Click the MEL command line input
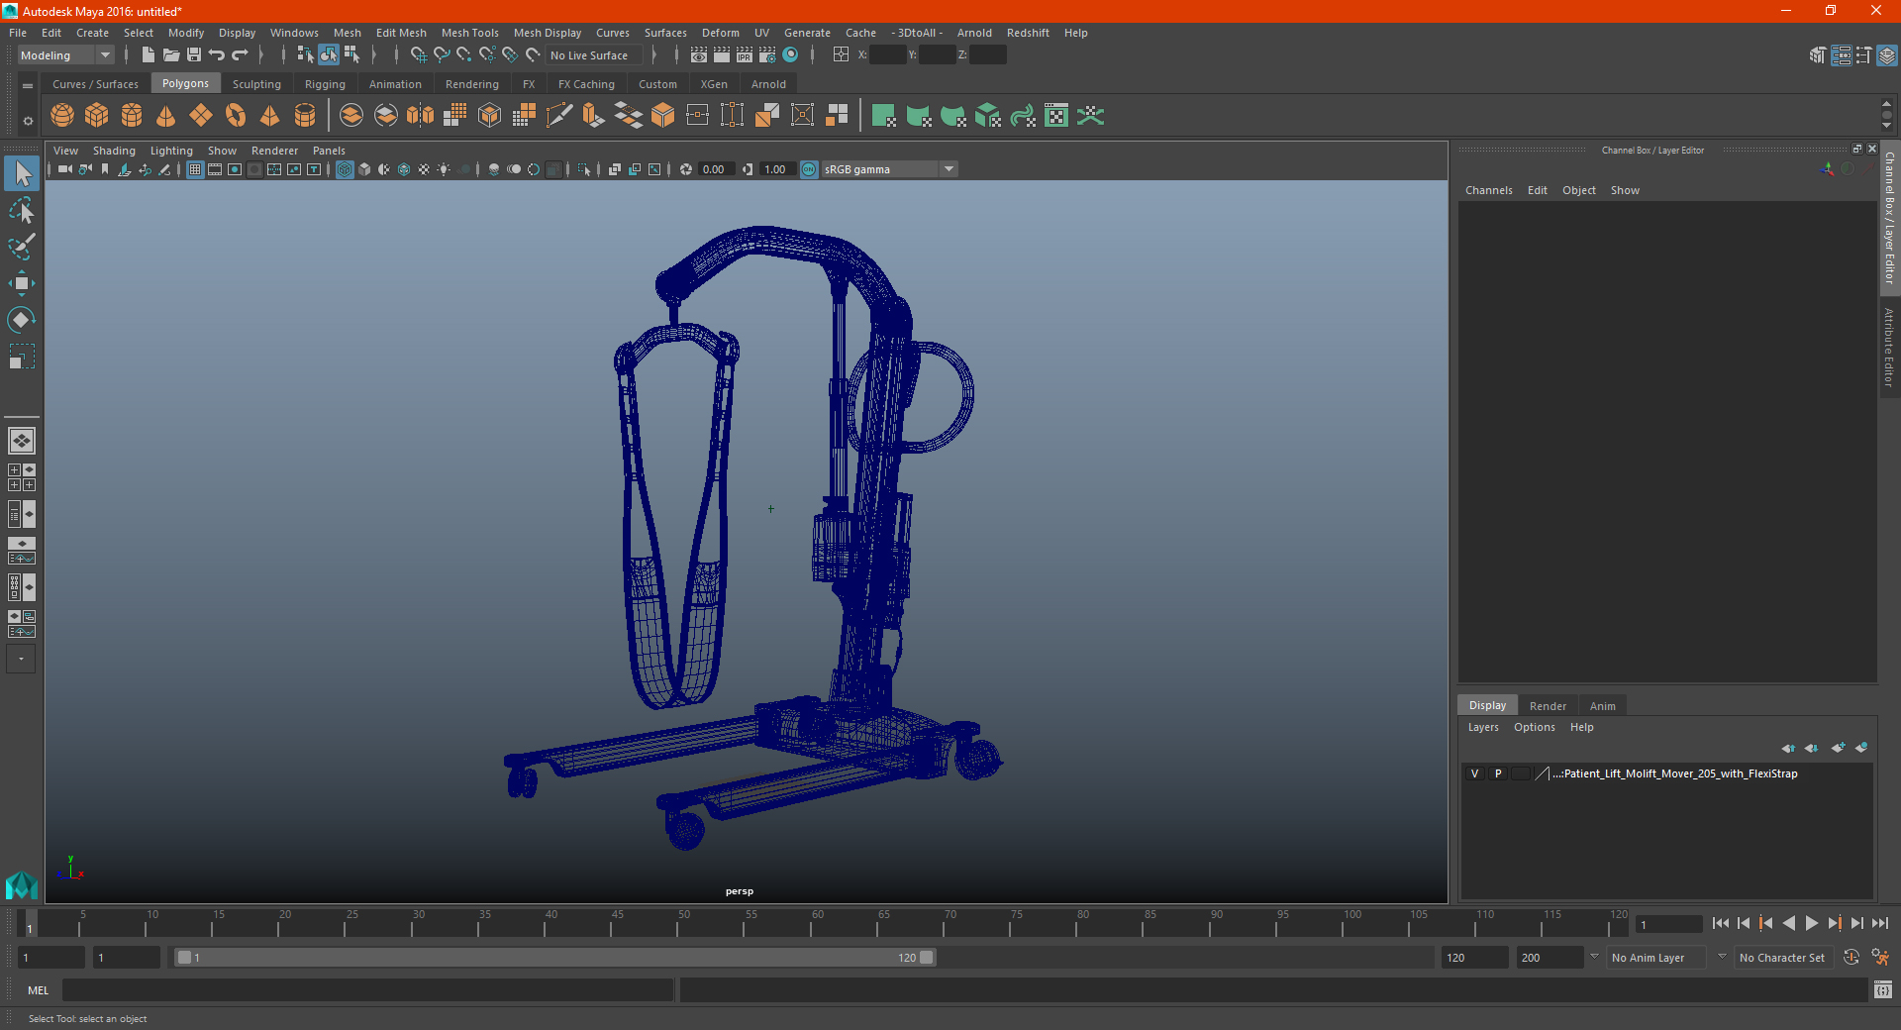 pyautogui.click(x=368, y=990)
